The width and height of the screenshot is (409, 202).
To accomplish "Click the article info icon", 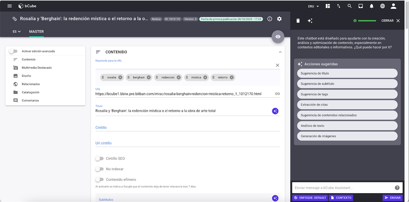I will [x=269, y=19].
